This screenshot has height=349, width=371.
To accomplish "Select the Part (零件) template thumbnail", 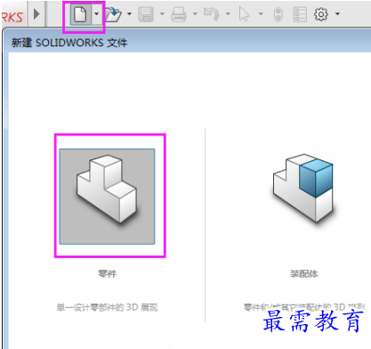I will (x=107, y=197).
